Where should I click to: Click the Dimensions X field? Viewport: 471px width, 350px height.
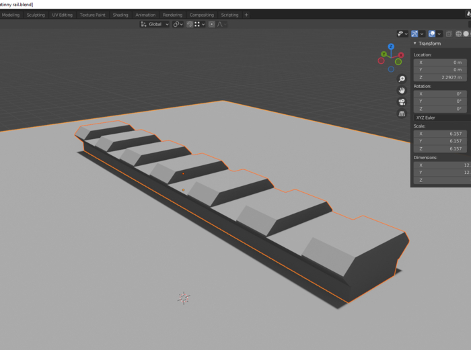(x=442, y=165)
